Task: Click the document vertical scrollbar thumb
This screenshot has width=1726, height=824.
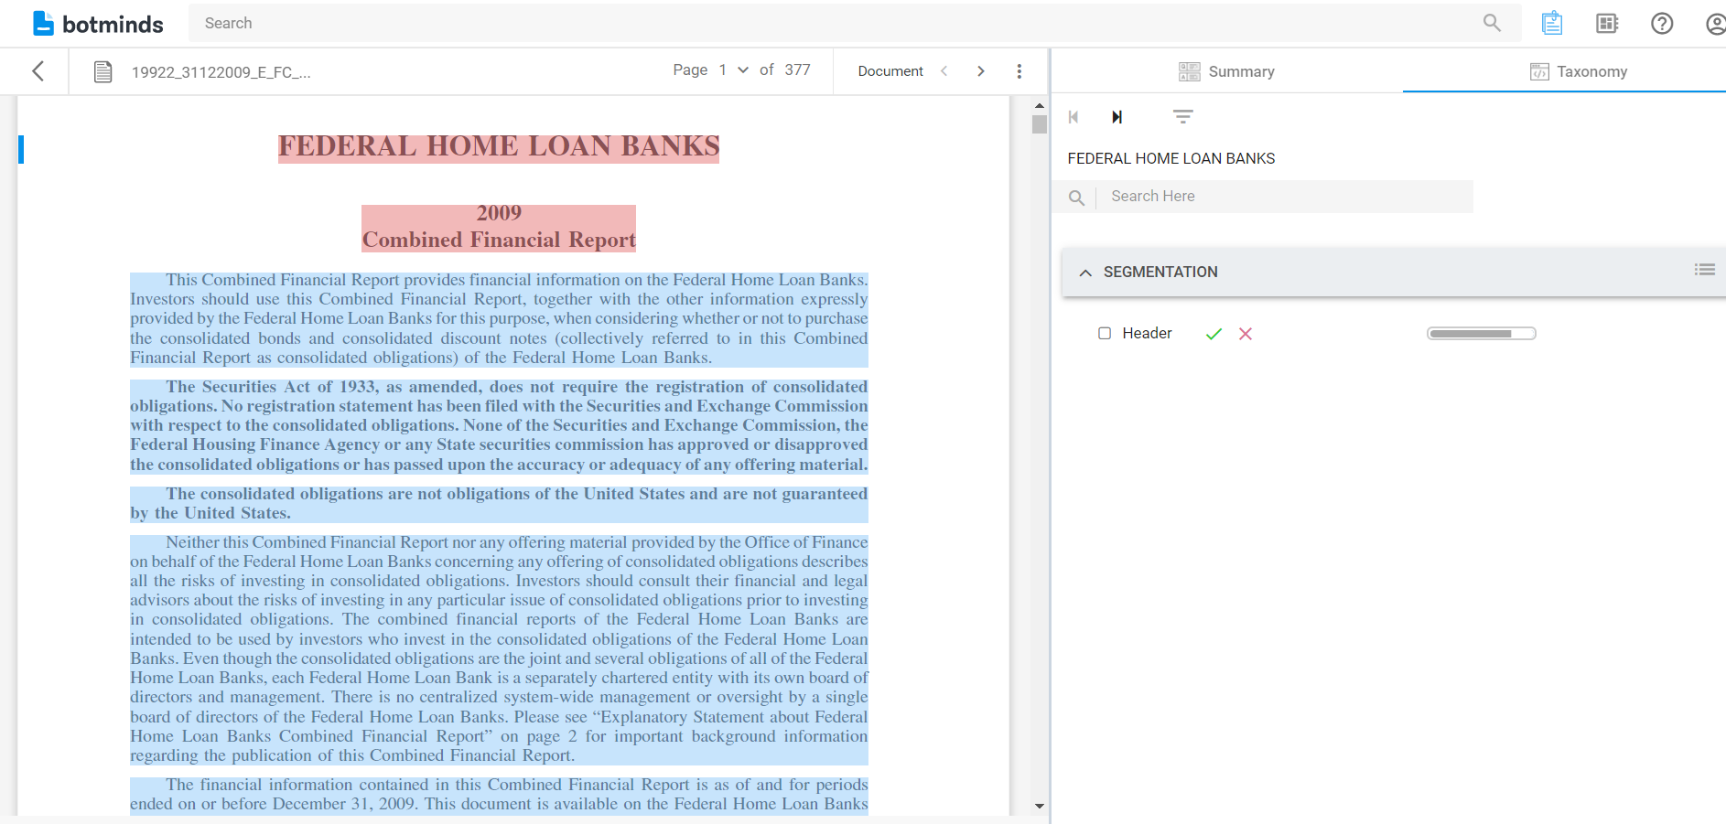Action: tap(1039, 123)
